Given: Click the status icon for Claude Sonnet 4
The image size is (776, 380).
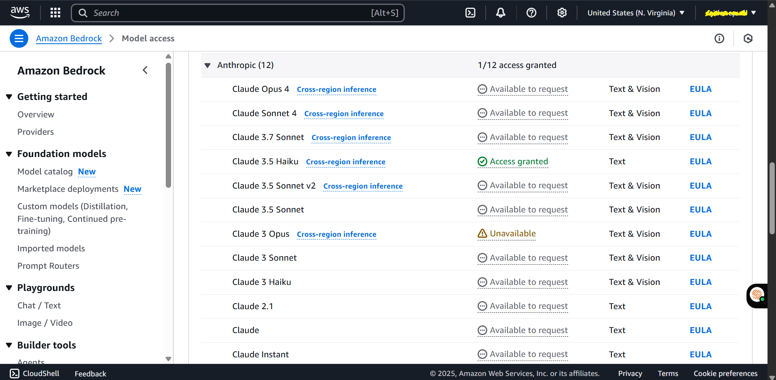Looking at the screenshot, I should (x=482, y=113).
